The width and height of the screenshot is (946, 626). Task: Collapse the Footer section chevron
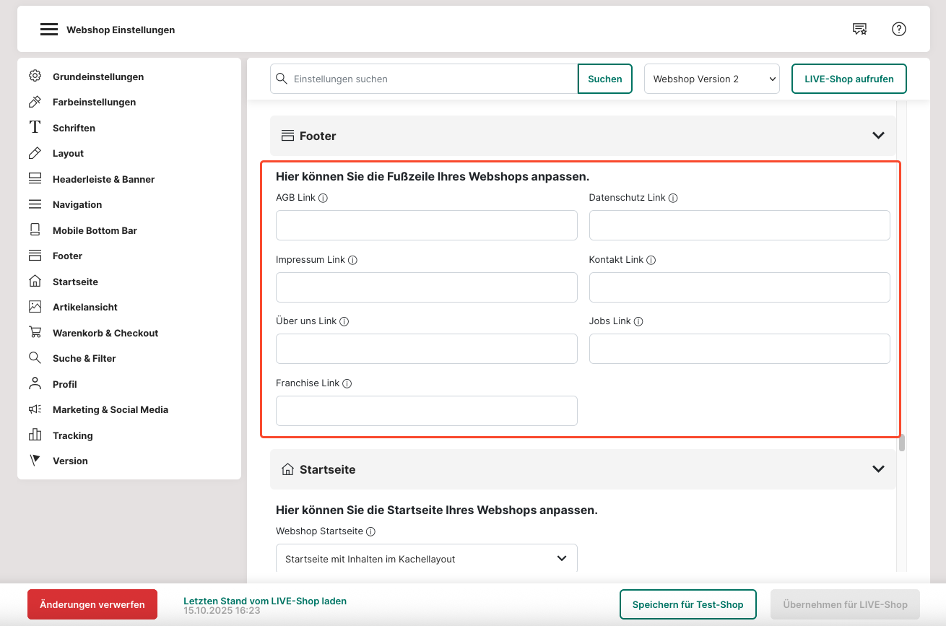point(878,136)
